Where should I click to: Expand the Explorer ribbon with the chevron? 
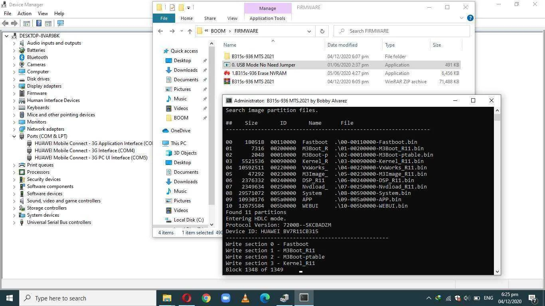(x=462, y=18)
